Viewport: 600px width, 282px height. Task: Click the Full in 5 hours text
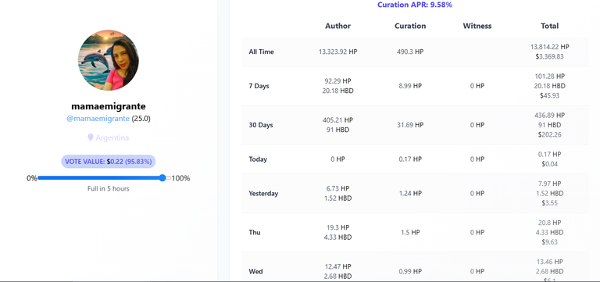(109, 188)
